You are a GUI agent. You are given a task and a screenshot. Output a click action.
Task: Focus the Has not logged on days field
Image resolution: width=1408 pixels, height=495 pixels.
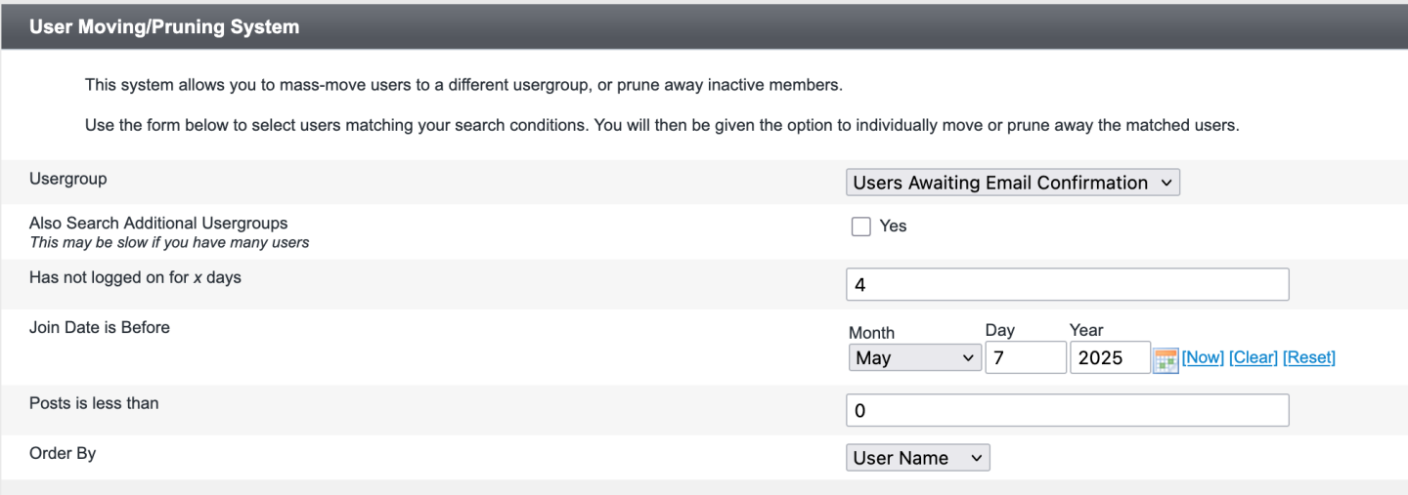[x=1068, y=284]
